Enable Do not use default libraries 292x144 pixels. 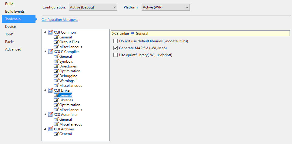(115, 41)
